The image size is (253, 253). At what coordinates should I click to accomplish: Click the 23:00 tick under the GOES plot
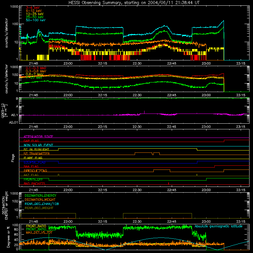206,127
